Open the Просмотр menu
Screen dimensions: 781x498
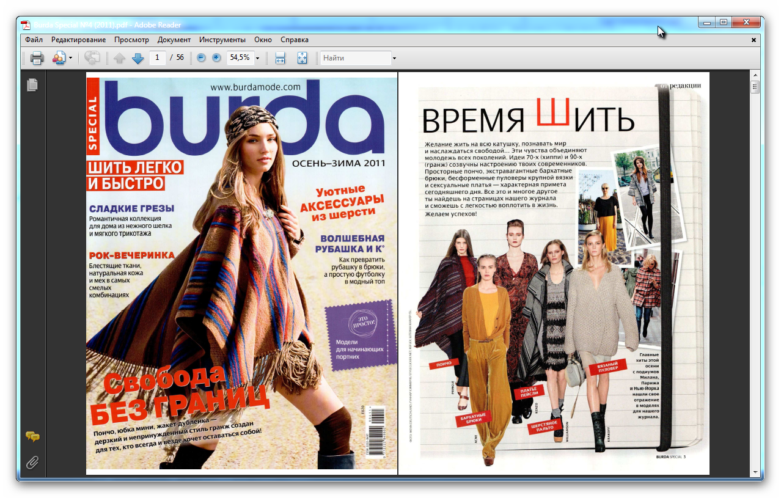point(131,40)
